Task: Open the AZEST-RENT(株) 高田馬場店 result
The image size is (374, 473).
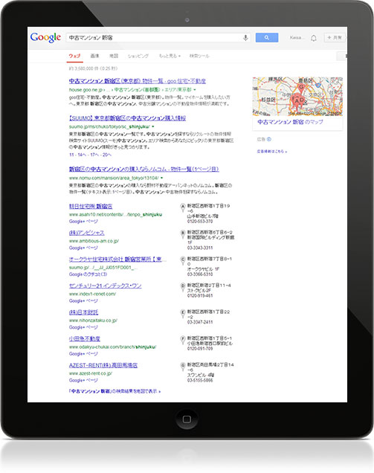Action: [x=103, y=366]
